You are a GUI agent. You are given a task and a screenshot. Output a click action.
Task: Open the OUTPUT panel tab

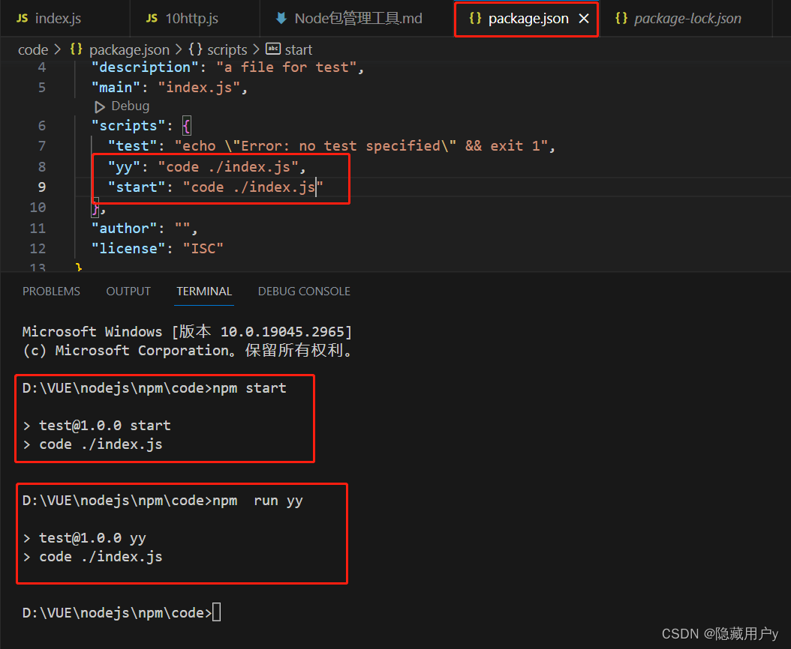click(x=128, y=292)
